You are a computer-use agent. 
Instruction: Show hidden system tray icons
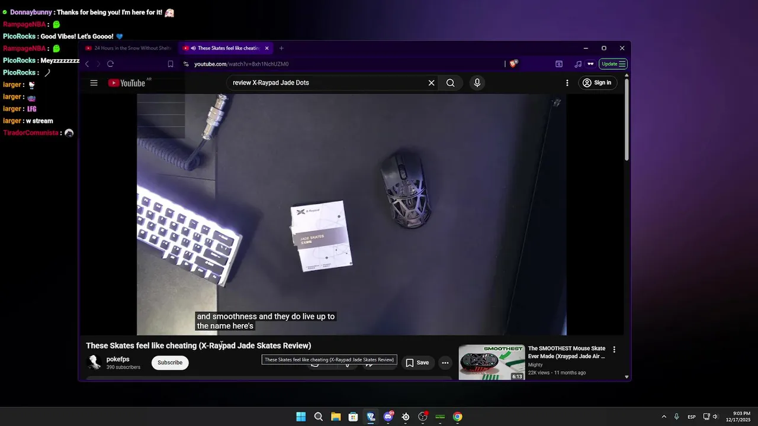[664, 417]
